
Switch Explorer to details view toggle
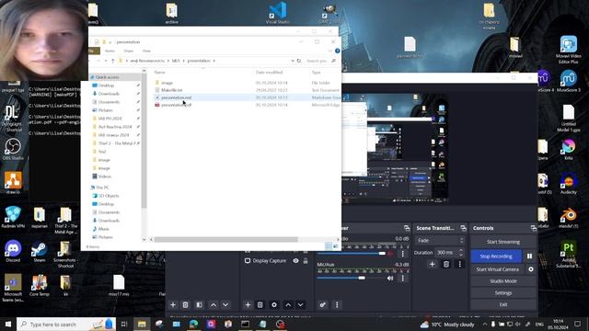pyautogui.click(x=329, y=246)
